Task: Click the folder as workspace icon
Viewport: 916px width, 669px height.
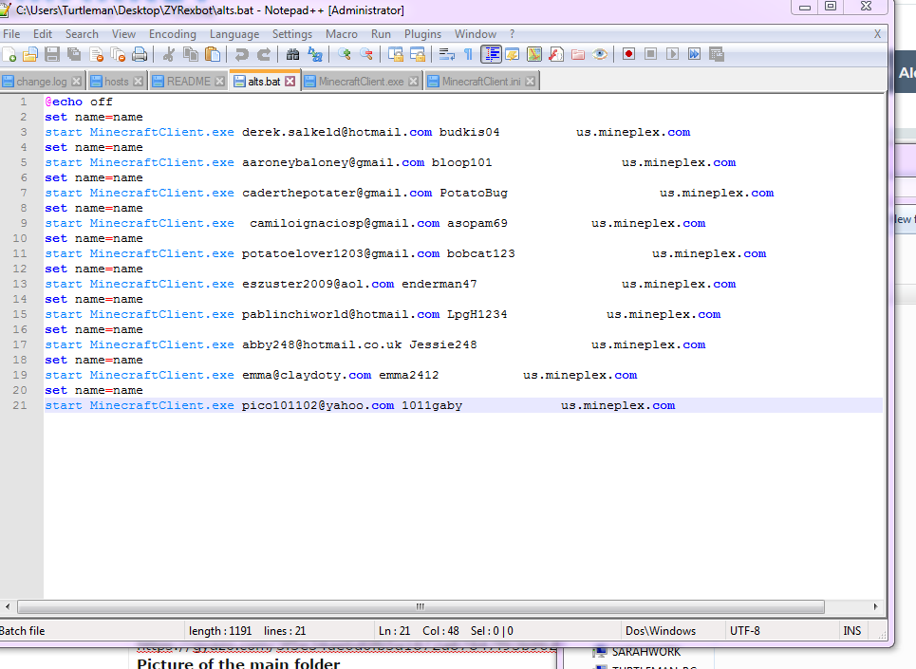Action: [578, 55]
